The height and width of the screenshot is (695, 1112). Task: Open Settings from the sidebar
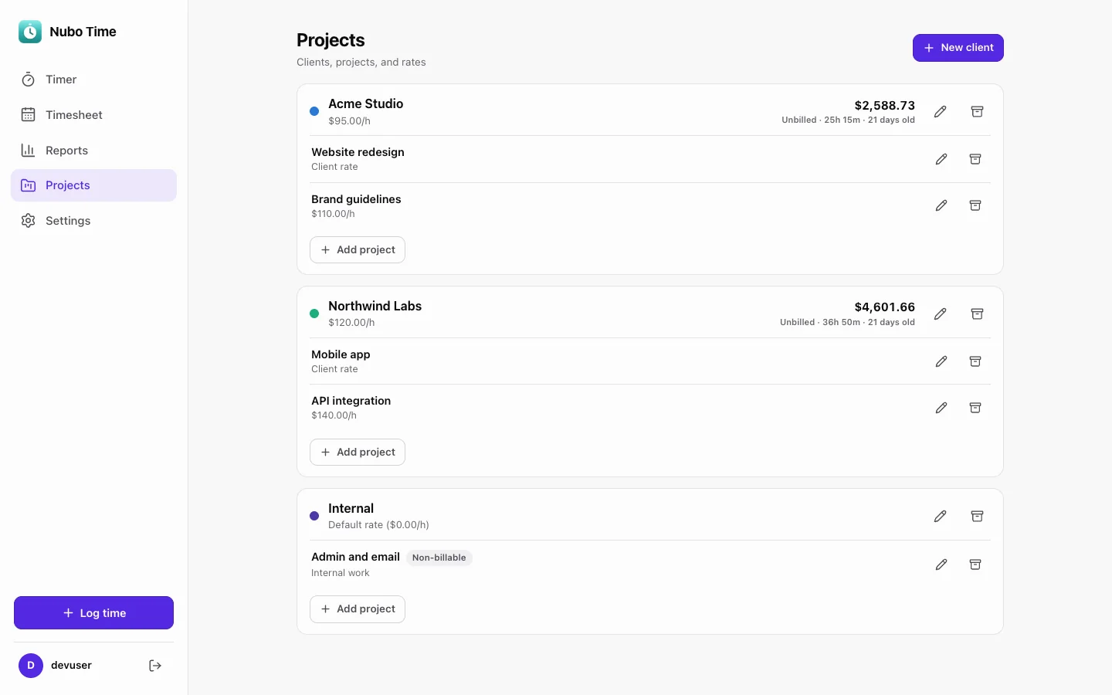(x=93, y=221)
